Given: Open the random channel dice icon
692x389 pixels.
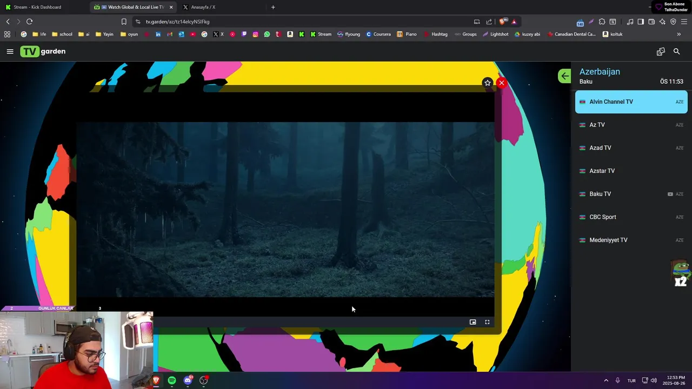Looking at the screenshot, I should (661, 51).
